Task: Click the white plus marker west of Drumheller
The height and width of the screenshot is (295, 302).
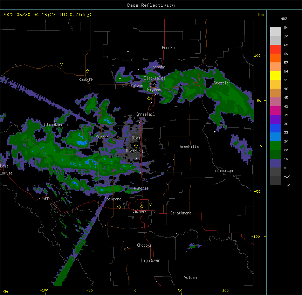Action: pyautogui.click(x=214, y=131)
